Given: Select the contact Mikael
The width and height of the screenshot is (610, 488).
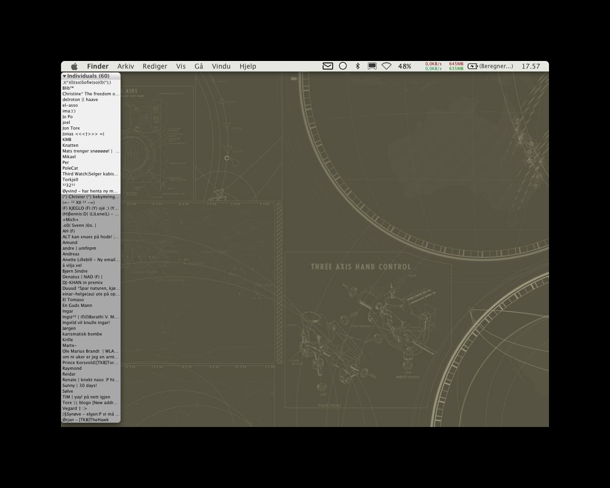Looking at the screenshot, I should 91,157.
